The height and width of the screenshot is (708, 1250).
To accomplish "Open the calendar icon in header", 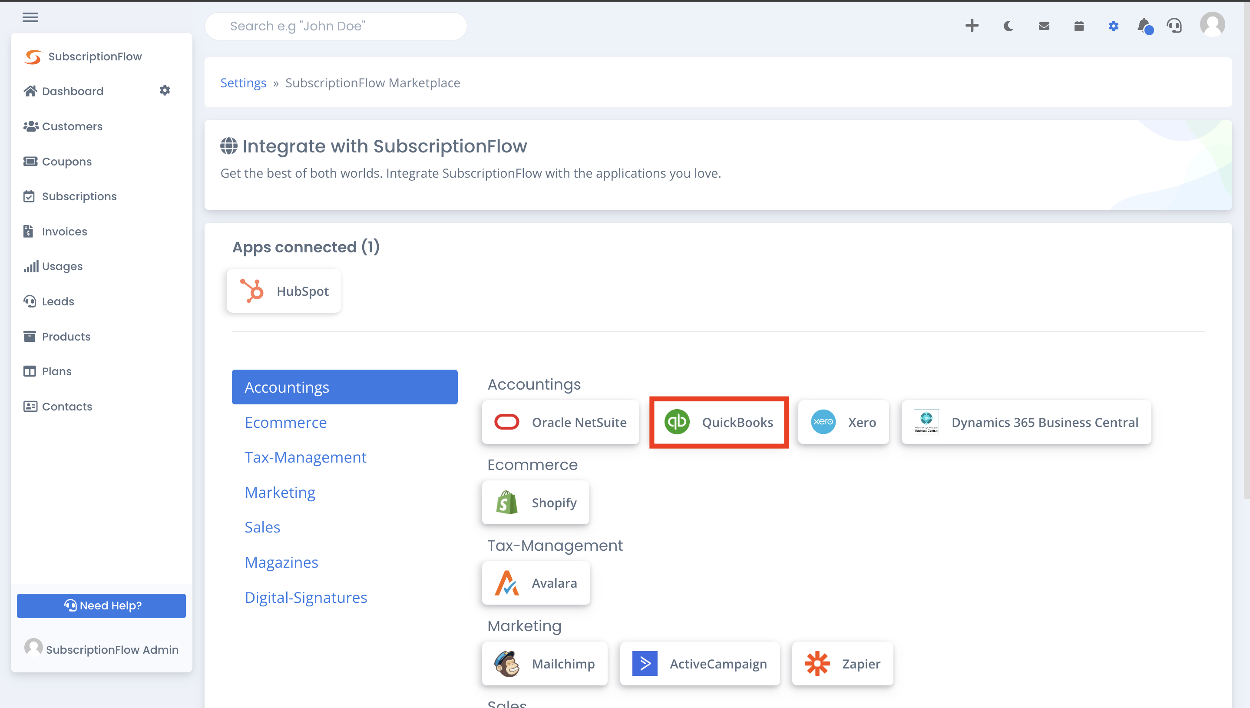I will [x=1078, y=26].
